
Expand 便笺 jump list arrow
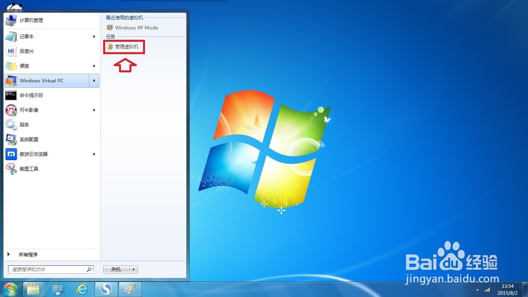pyautogui.click(x=95, y=66)
